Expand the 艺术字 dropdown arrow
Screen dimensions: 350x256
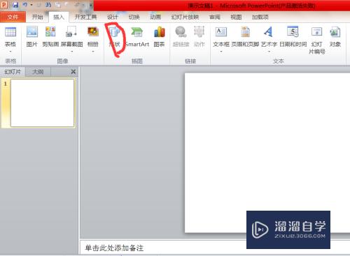pyautogui.click(x=269, y=51)
